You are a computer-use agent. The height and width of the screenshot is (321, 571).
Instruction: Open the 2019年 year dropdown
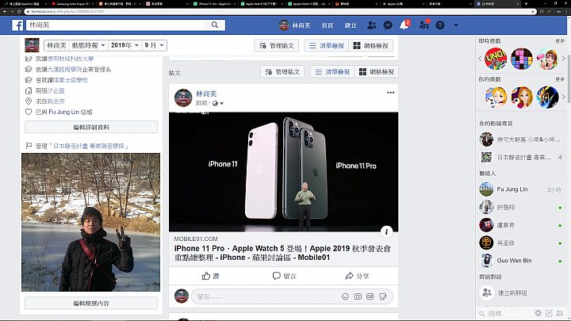click(125, 45)
